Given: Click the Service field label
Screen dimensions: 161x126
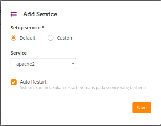Looking at the screenshot, I should tap(19, 53).
